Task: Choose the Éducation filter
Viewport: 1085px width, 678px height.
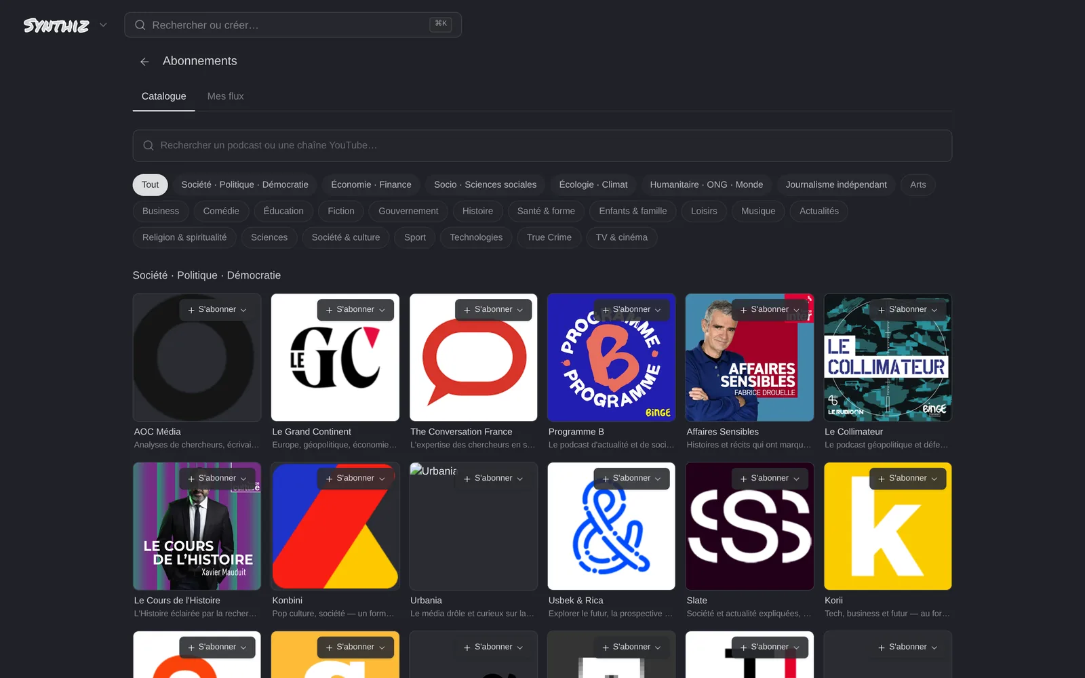Action: click(x=283, y=211)
